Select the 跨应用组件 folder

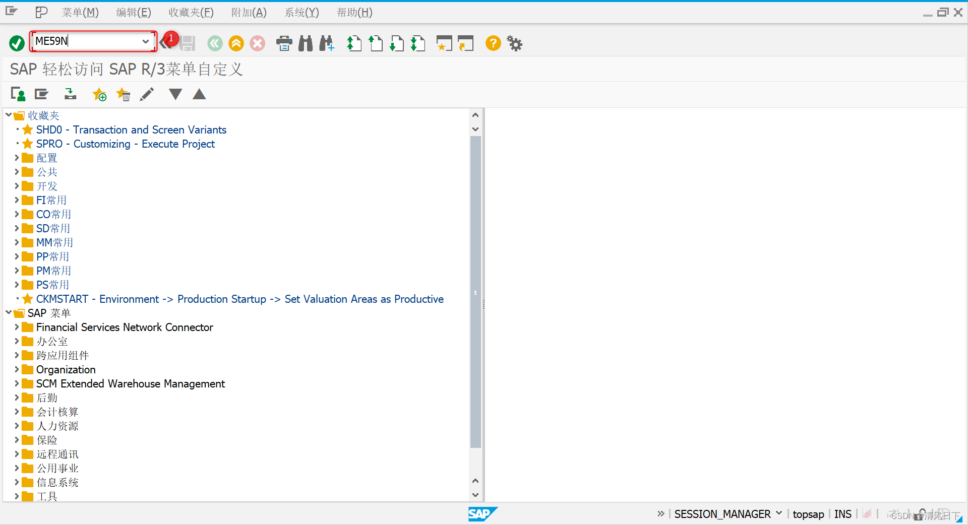click(x=63, y=355)
